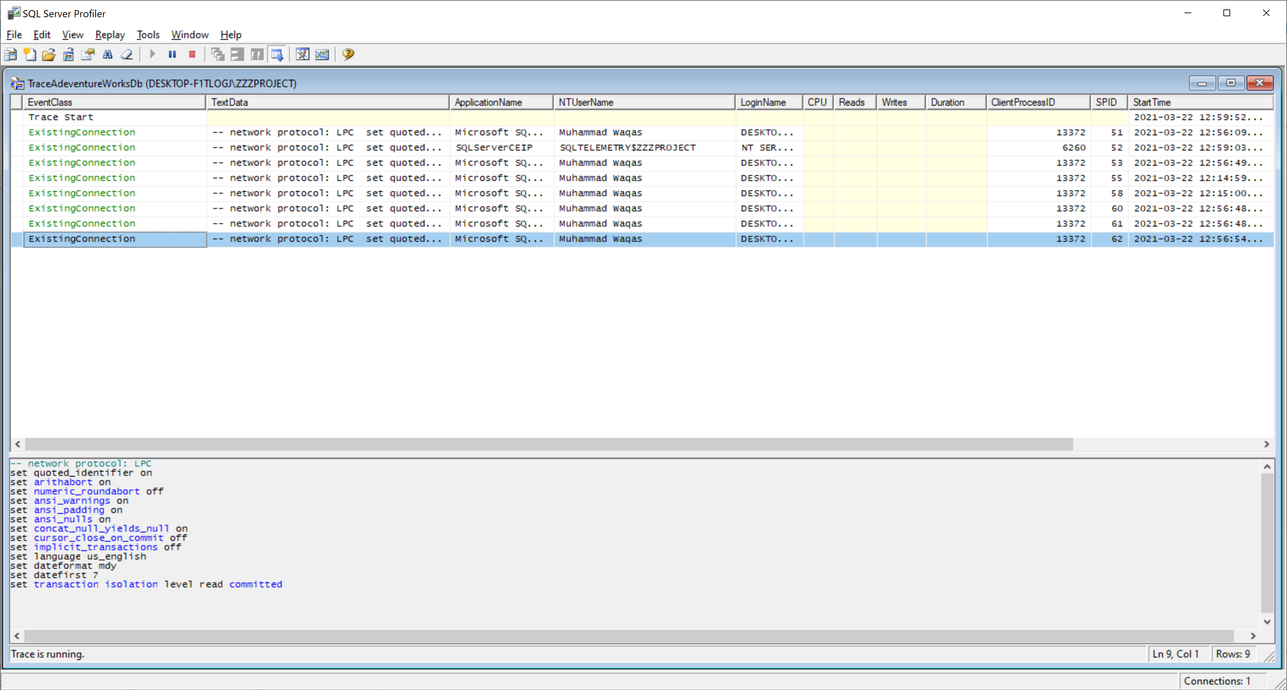Open the Tools menu

pos(148,34)
